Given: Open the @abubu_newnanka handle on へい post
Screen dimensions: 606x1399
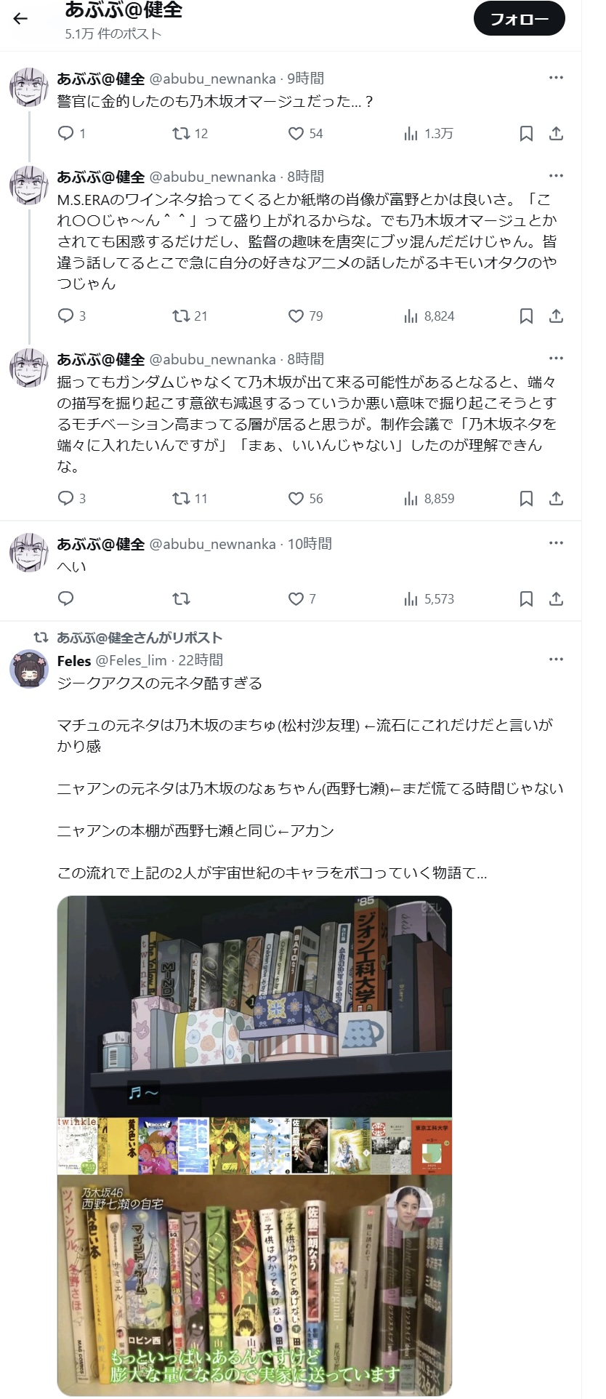Looking at the screenshot, I should 212,544.
